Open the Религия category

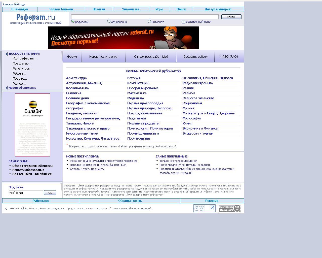pos(189,93)
